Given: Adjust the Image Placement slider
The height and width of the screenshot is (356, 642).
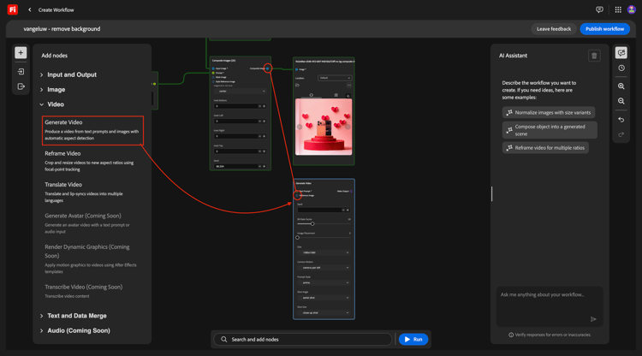Looking at the screenshot, I should coord(298,237).
